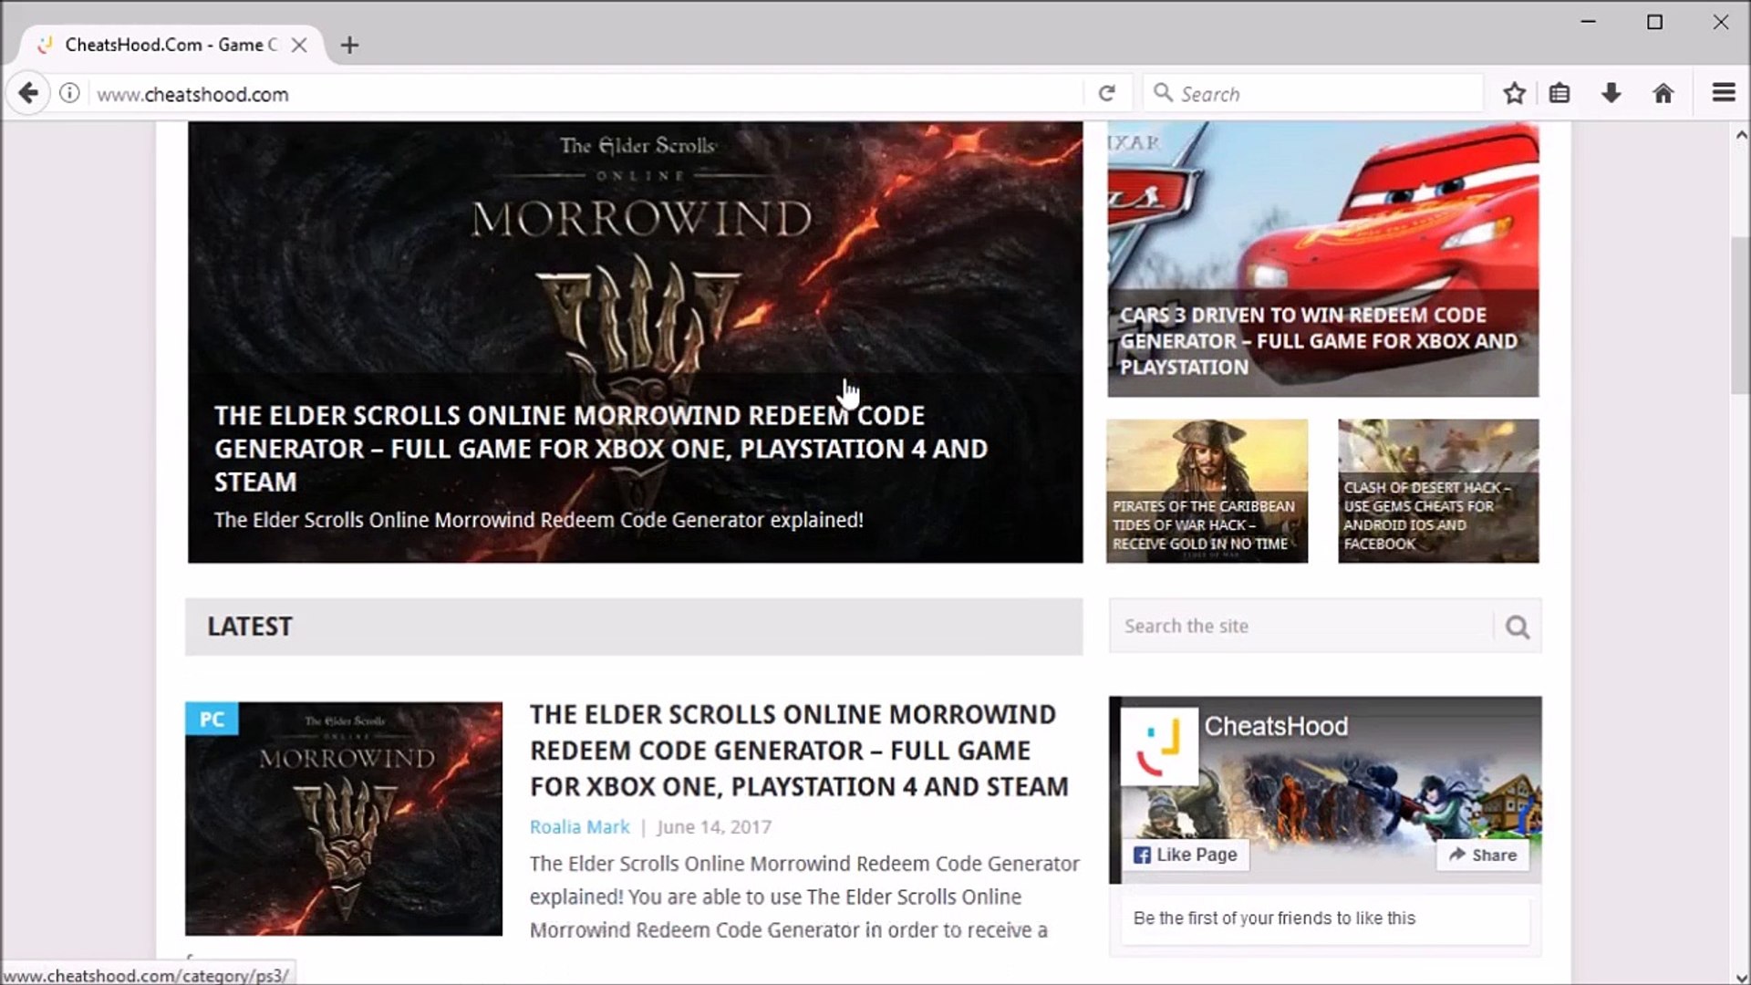Screen dimensions: 1751x985
Task: Reload the page with refresh icon
Action: pyautogui.click(x=1106, y=93)
